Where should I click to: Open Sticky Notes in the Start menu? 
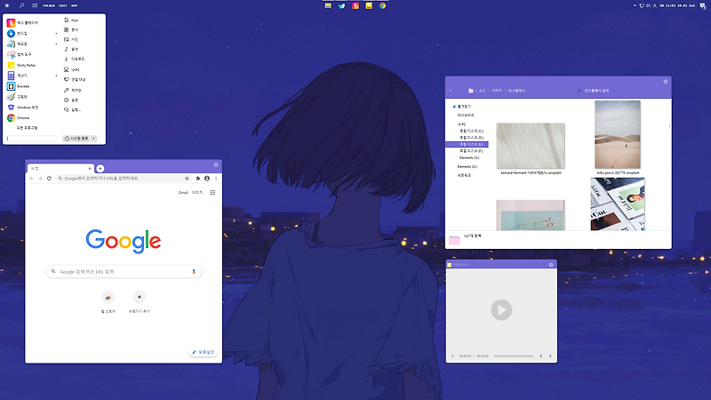(23, 65)
